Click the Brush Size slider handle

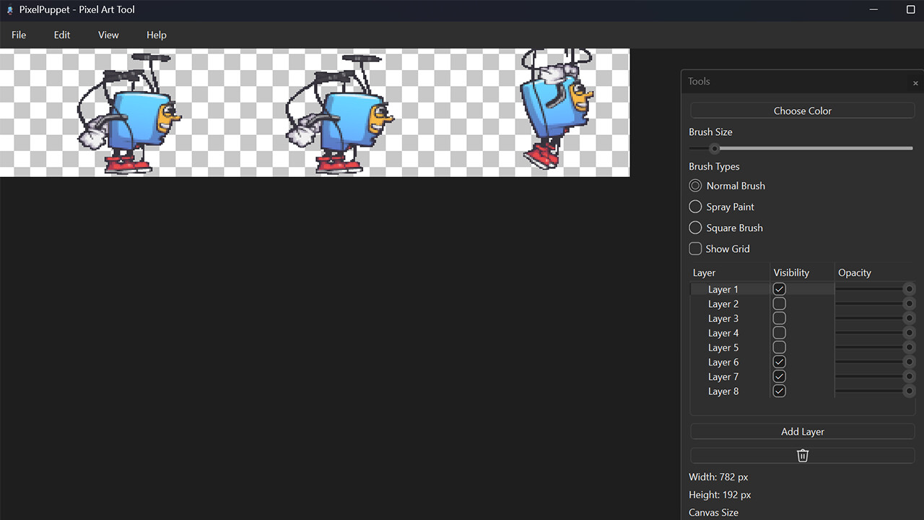pos(715,149)
